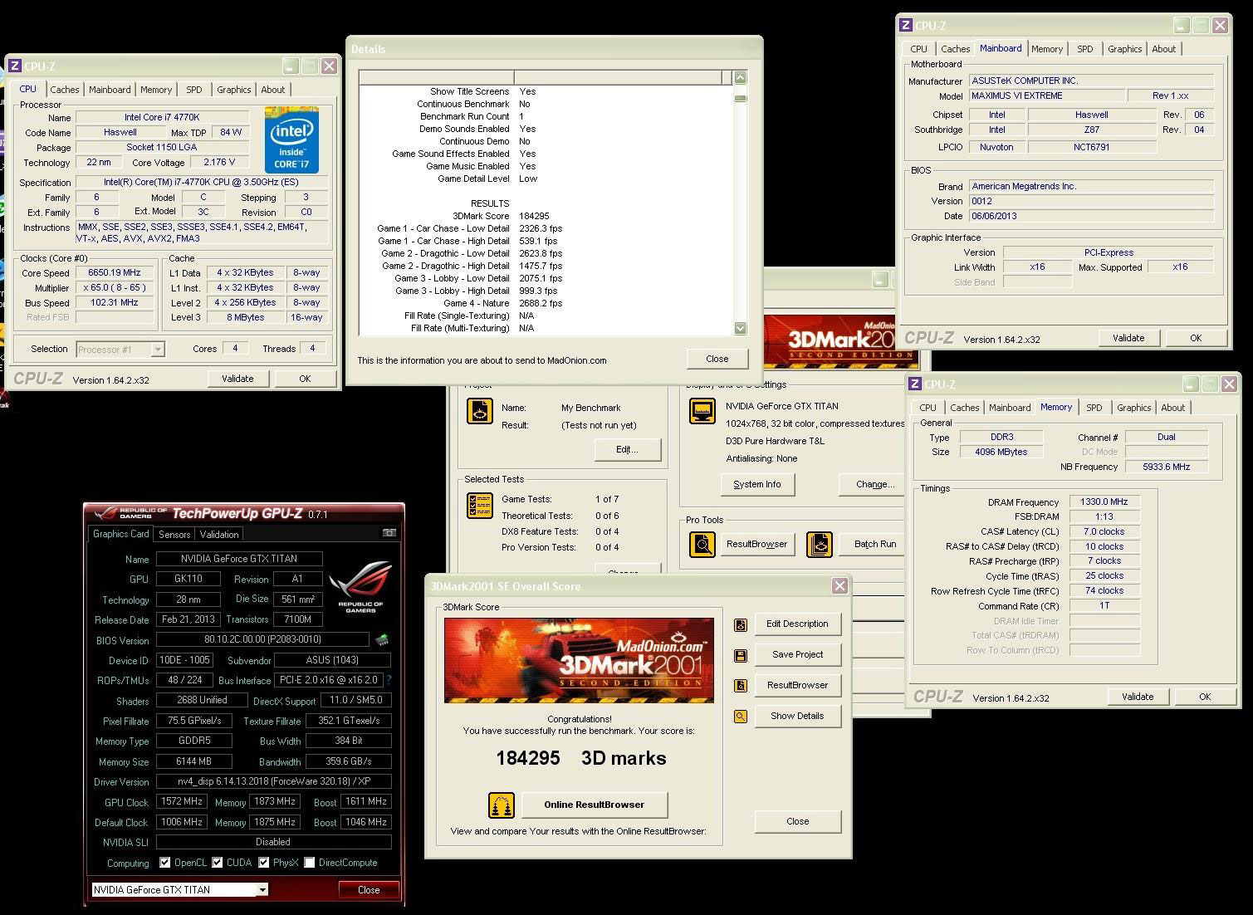Click OK in the CPU-Z Mainboard window

tap(1196, 338)
